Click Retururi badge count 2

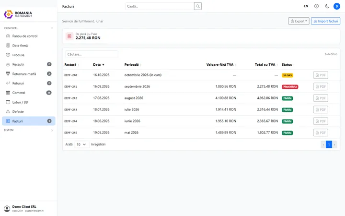[49, 83]
